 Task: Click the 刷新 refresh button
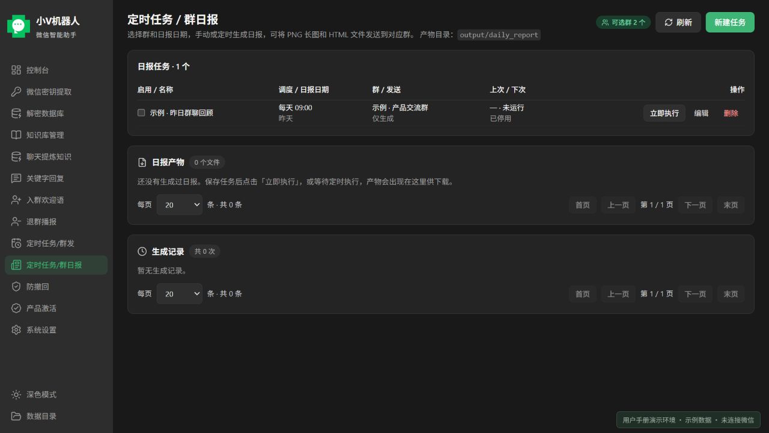click(678, 22)
